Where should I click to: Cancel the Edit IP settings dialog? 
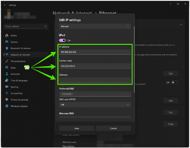113,128
